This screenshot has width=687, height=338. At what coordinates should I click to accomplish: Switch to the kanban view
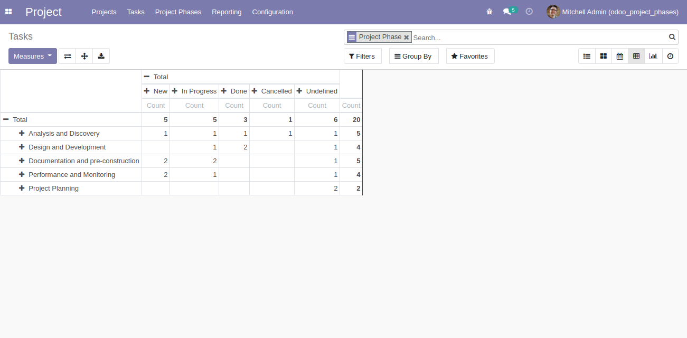604,56
